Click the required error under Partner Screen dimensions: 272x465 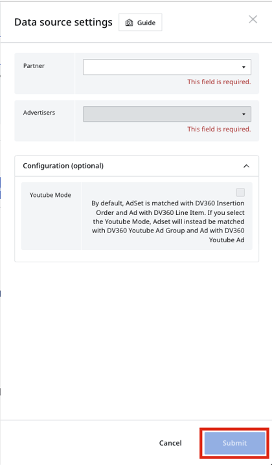point(219,82)
